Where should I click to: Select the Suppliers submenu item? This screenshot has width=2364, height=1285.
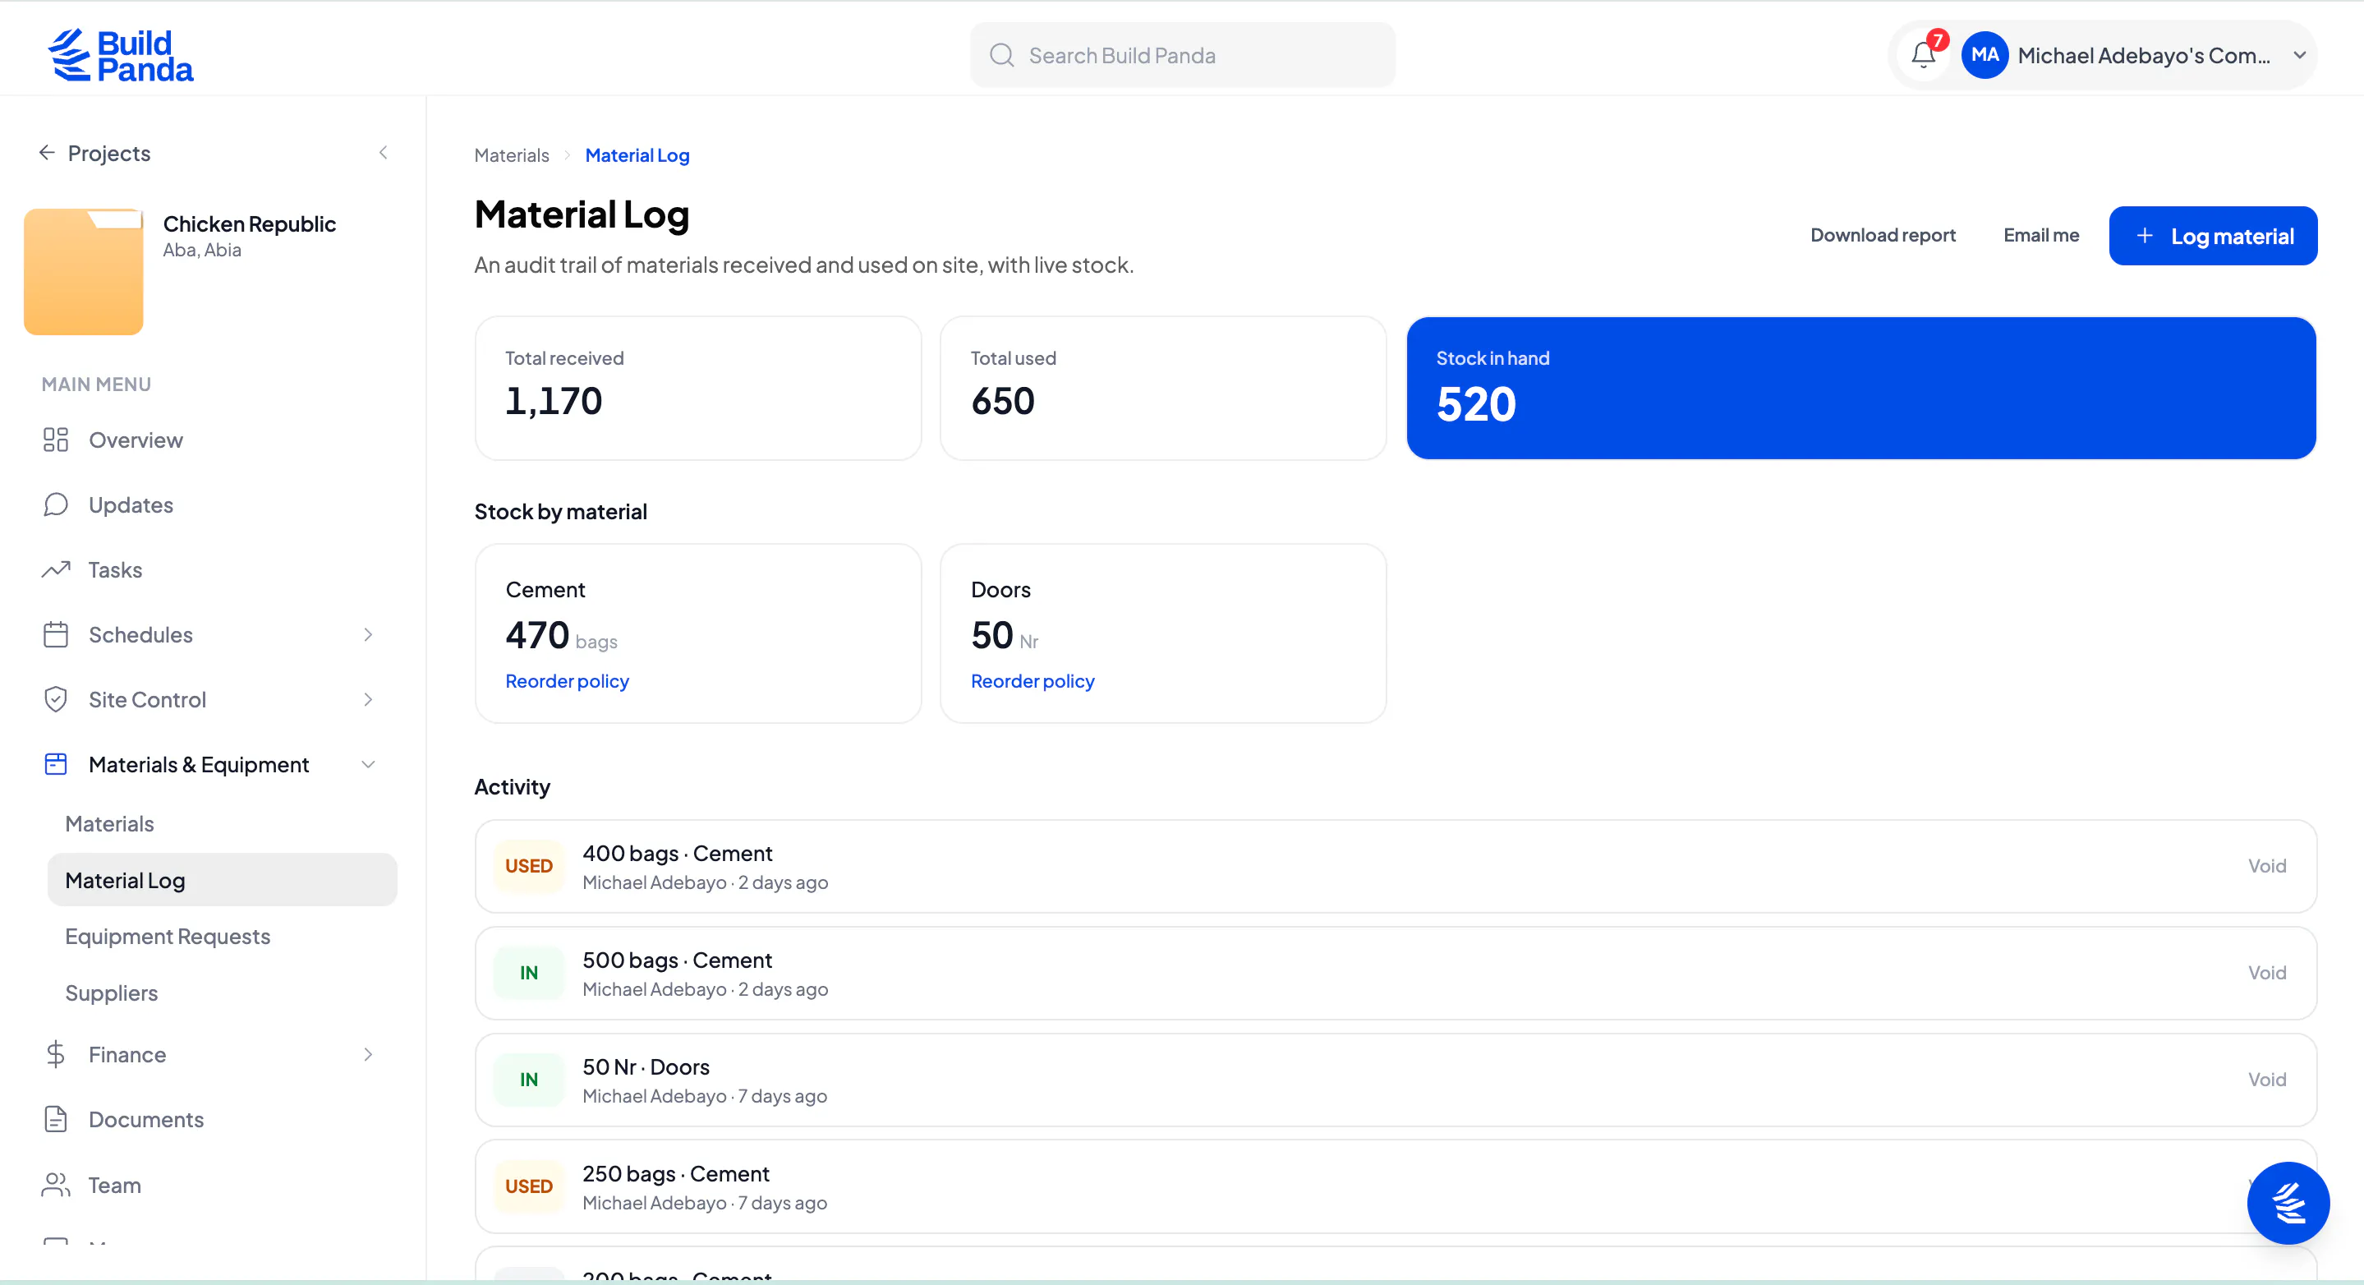click(x=112, y=993)
